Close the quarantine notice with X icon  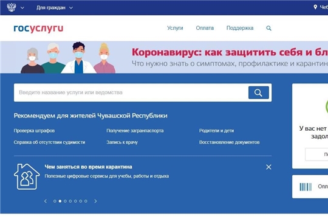[x=268, y=167]
